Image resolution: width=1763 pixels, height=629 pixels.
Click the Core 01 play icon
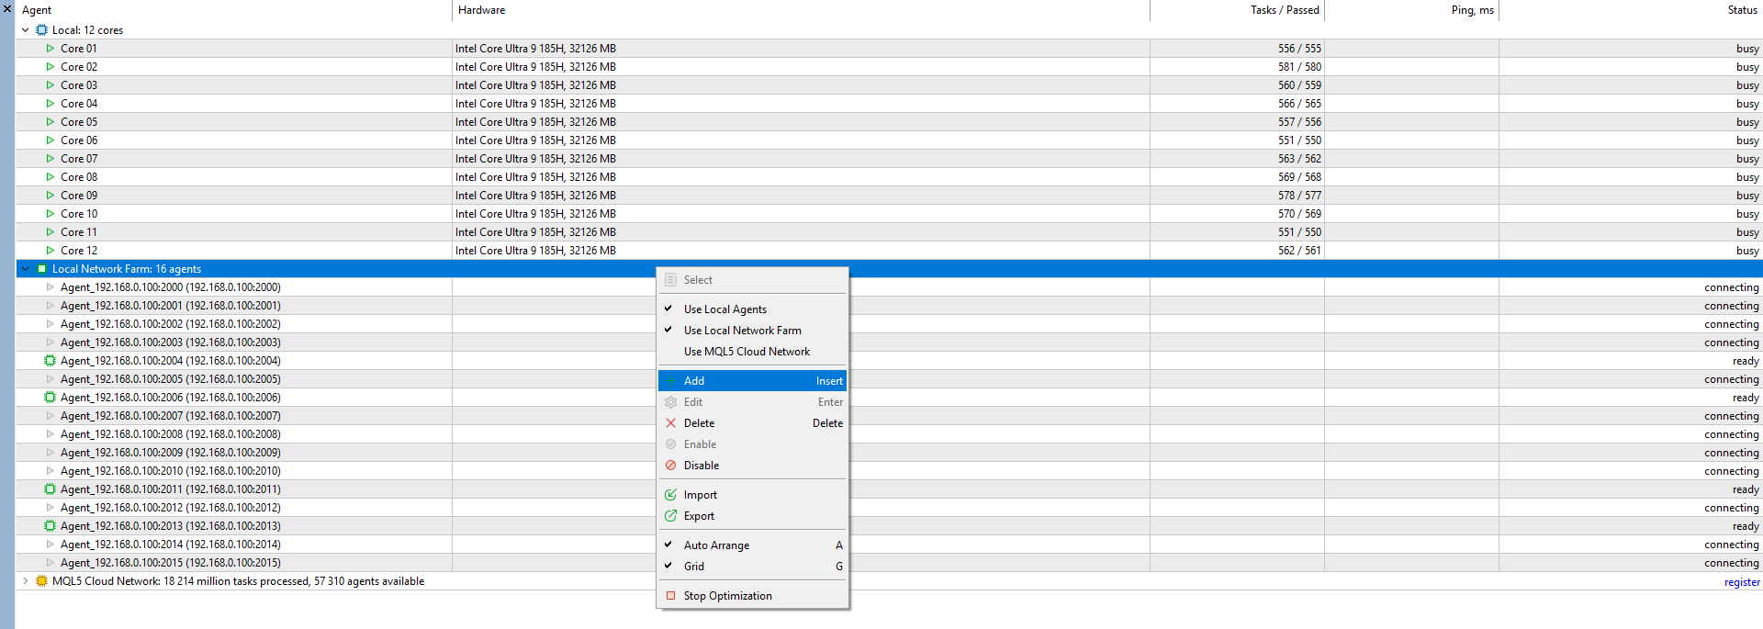point(51,49)
